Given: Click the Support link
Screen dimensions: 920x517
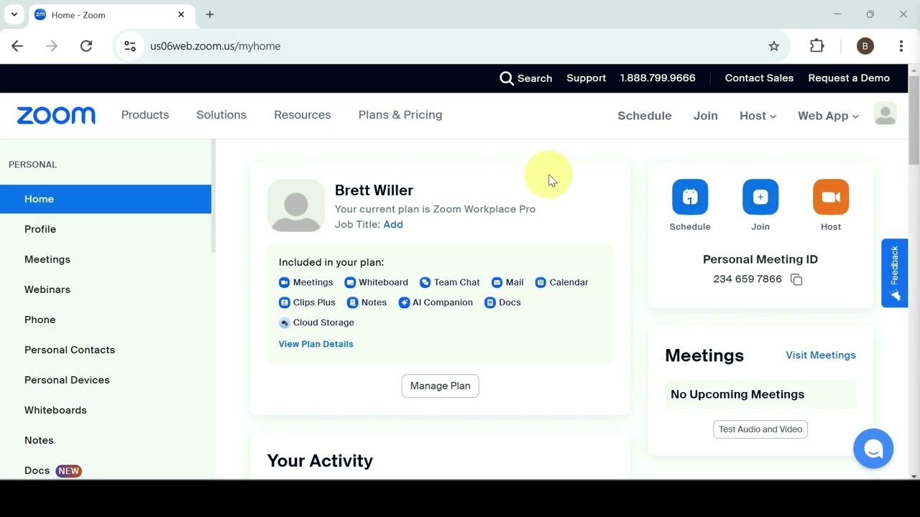Looking at the screenshot, I should pos(586,78).
